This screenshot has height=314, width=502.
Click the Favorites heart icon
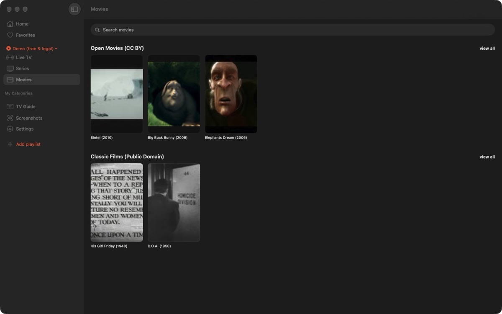10,35
